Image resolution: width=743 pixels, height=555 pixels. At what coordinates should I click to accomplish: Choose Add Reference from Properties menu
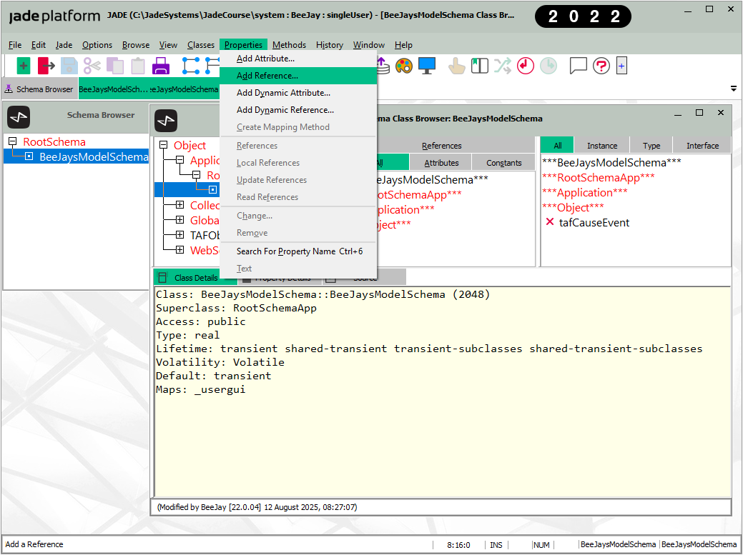coord(267,76)
